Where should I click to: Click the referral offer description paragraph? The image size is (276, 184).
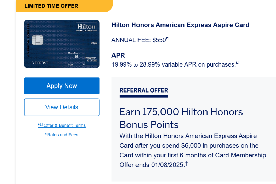(193, 150)
